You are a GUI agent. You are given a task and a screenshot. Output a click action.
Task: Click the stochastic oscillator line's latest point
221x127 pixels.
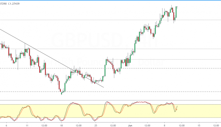177,106
